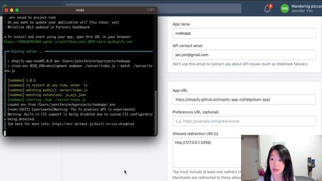The height and width of the screenshot is (181, 322).
Task: Click the Preferences URL optional field
Action: (x=244, y=121)
